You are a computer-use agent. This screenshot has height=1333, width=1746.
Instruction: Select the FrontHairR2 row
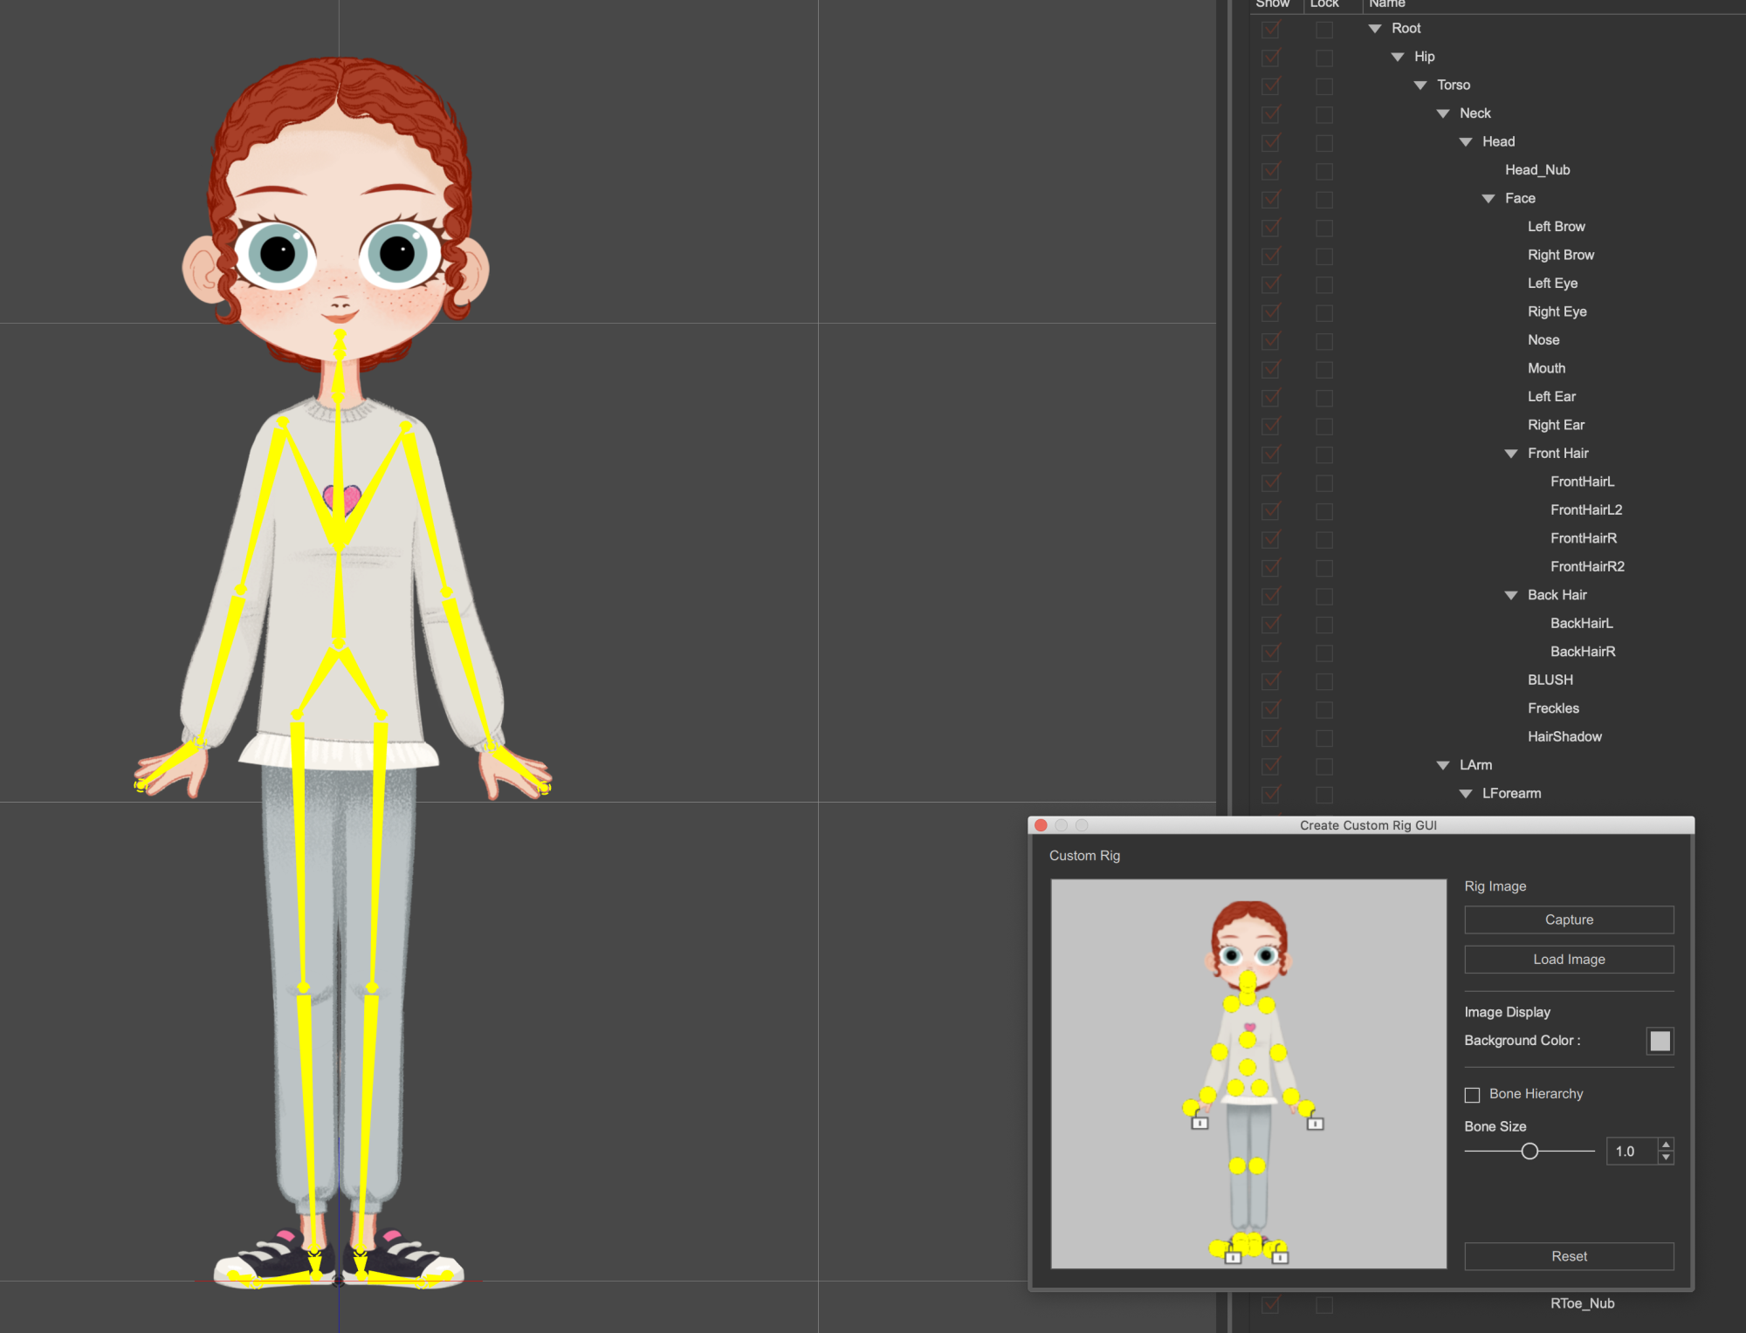click(x=1587, y=567)
